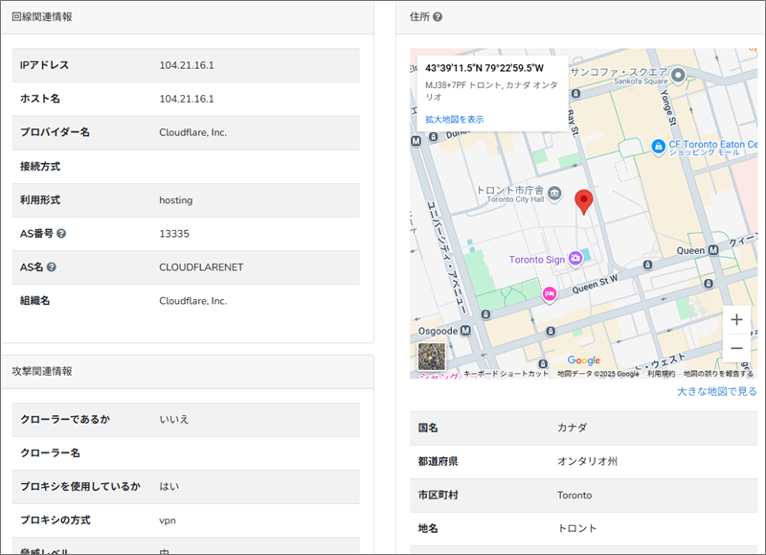Image resolution: width=766 pixels, height=555 pixels.
Task: Select the IP address value 104.21.16.1 in IPアドレス row
Action: tap(187, 65)
